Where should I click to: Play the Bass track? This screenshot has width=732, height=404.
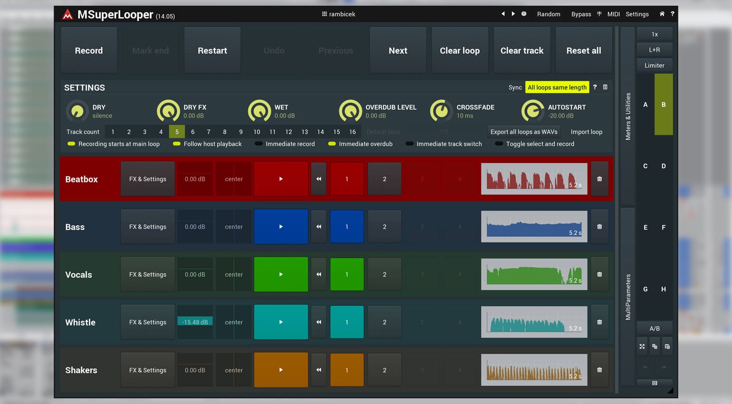tap(281, 227)
